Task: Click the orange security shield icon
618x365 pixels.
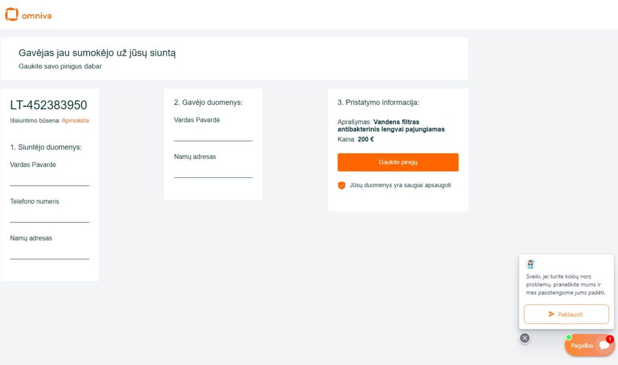Action: (x=342, y=185)
